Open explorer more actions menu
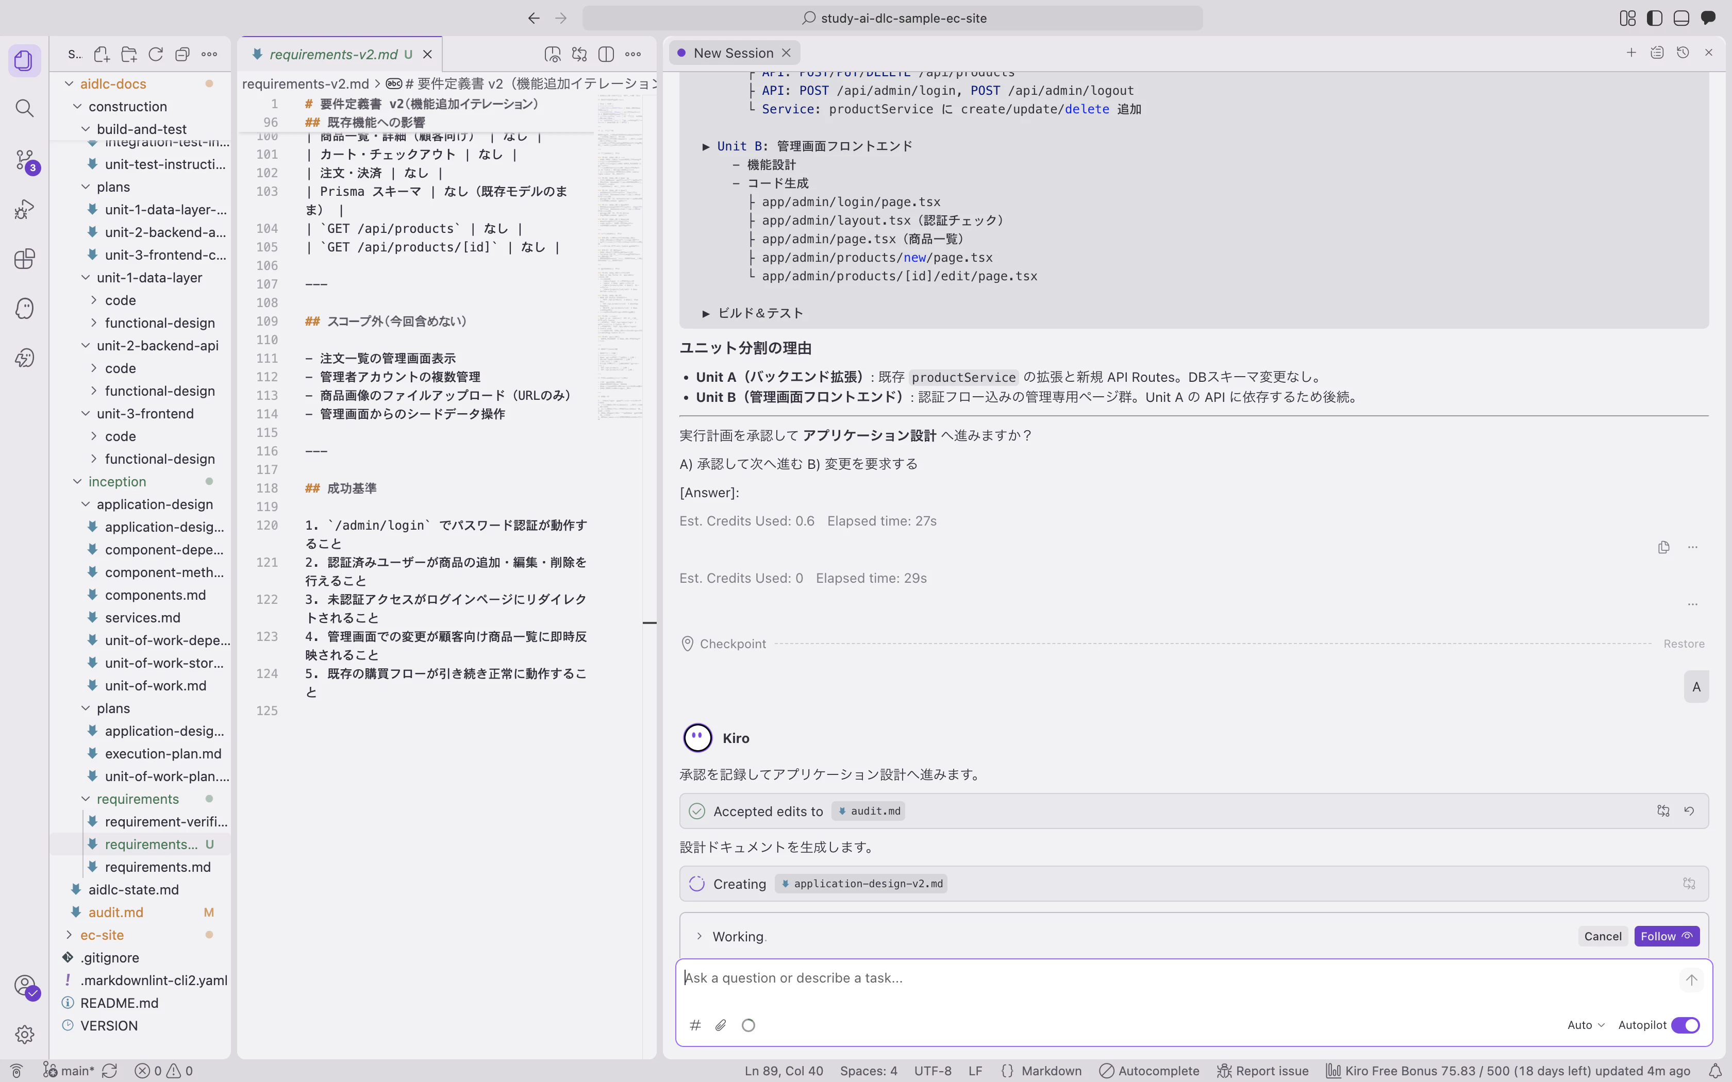This screenshot has height=1082, width=1732. [x=209, y=55]
